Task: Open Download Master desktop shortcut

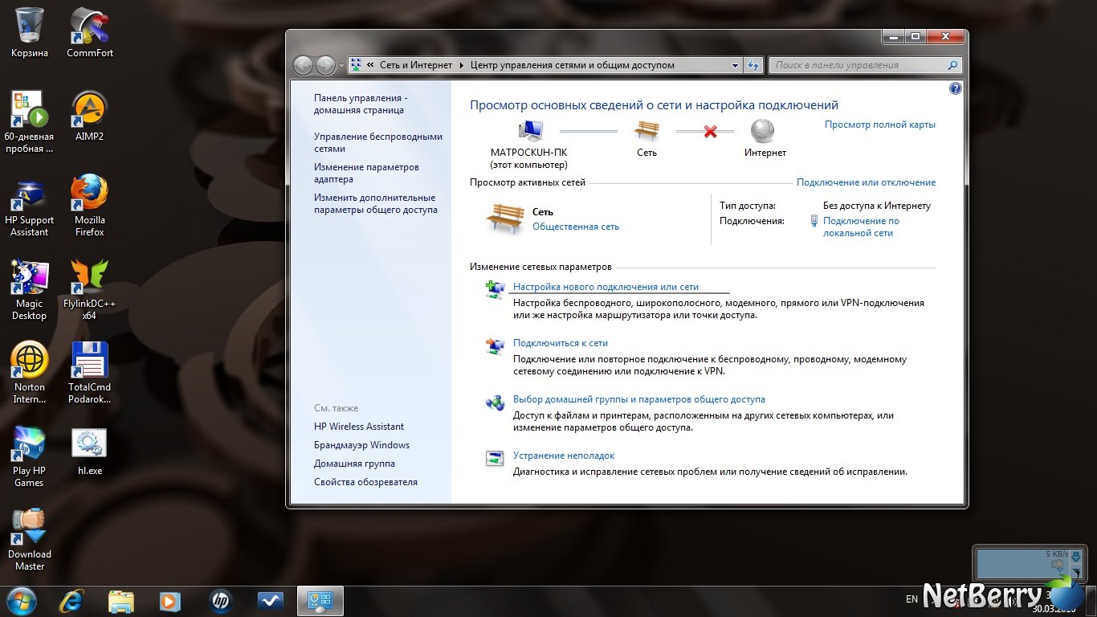Action: point(29,539)
